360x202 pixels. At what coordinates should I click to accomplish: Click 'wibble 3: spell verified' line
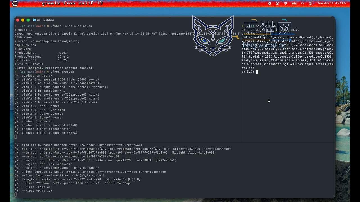click(x=40, y=110)
